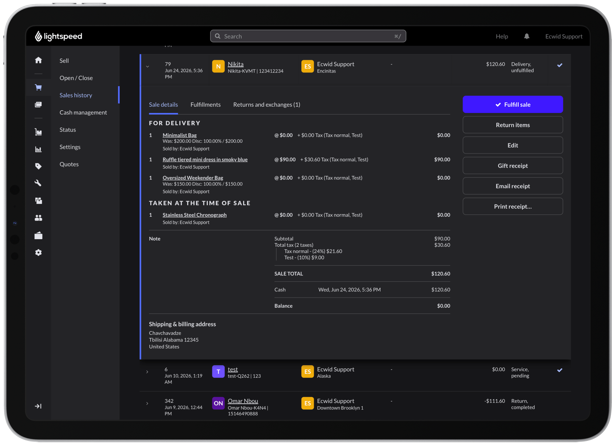Open Open / Close menu item
Viewport: 616px width, 446px height.
[76, 78]
